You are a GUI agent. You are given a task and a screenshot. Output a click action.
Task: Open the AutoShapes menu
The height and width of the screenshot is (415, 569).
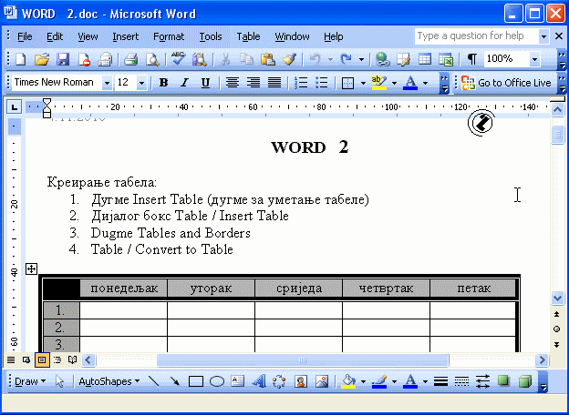(109, 381)
